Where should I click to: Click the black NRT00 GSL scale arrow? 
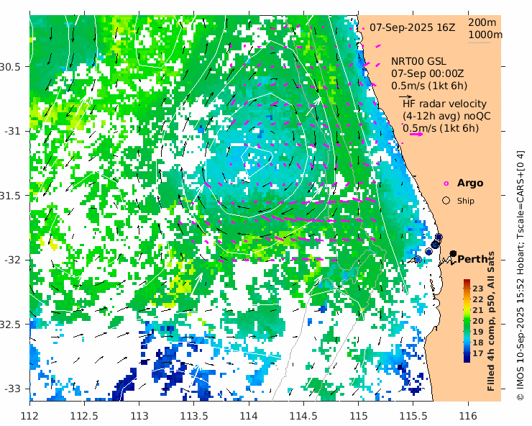pos(405,97)
